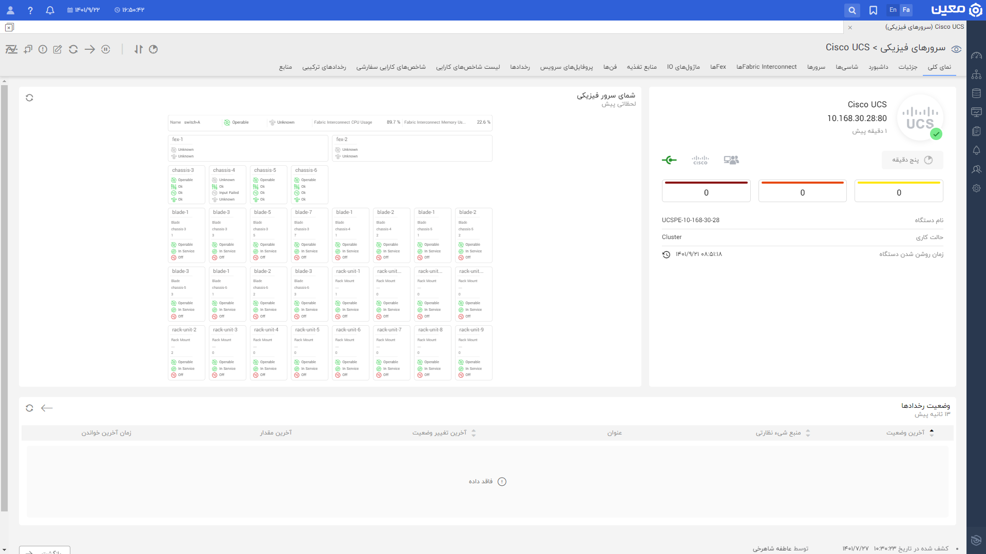Click the rack-unit-9 card in the diagram
Screen dimensions: 986x554
pyautogui.click(x=474, y=353)
